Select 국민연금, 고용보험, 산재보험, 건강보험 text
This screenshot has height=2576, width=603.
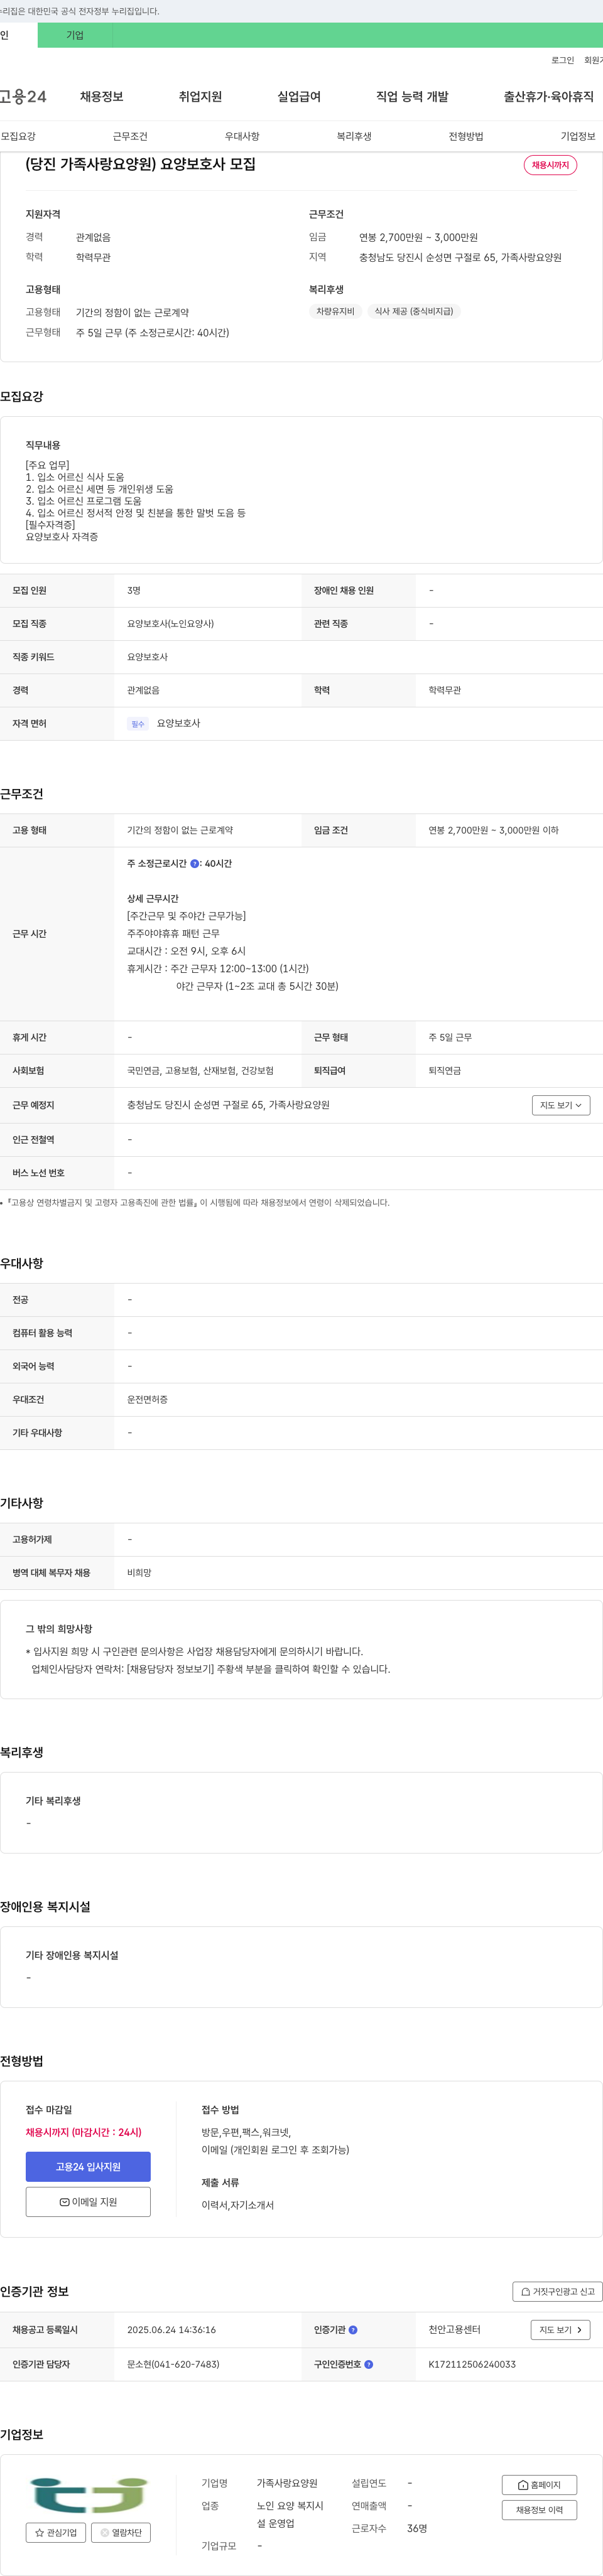(200, 1070)
